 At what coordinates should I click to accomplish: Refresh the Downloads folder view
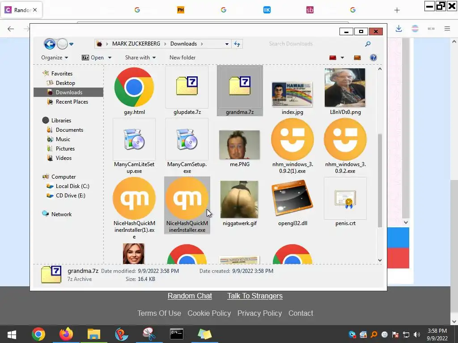pyautogui.click(x=237, y=44)
